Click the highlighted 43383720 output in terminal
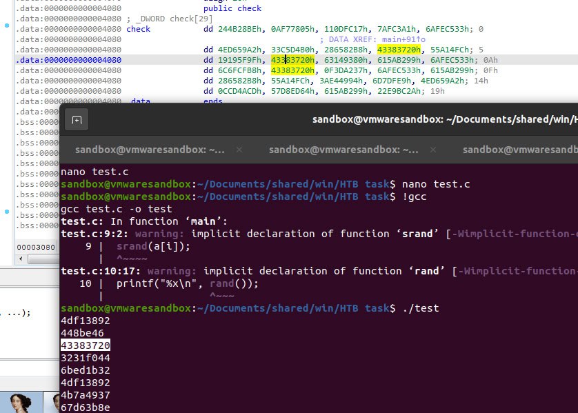 [x=86, y=345]
